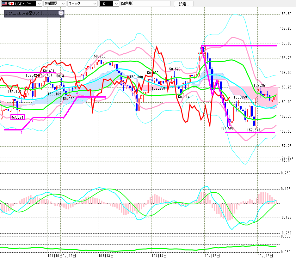Click the 10月15日 date label
Screen dimensions: 296x259
(213, 256)
